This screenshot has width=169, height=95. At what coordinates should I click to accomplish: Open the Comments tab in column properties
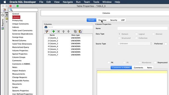point(138,68)
